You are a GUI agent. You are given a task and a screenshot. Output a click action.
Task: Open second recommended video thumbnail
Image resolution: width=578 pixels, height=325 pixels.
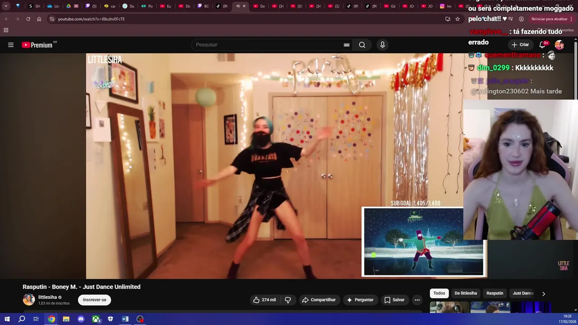[490, 307]
